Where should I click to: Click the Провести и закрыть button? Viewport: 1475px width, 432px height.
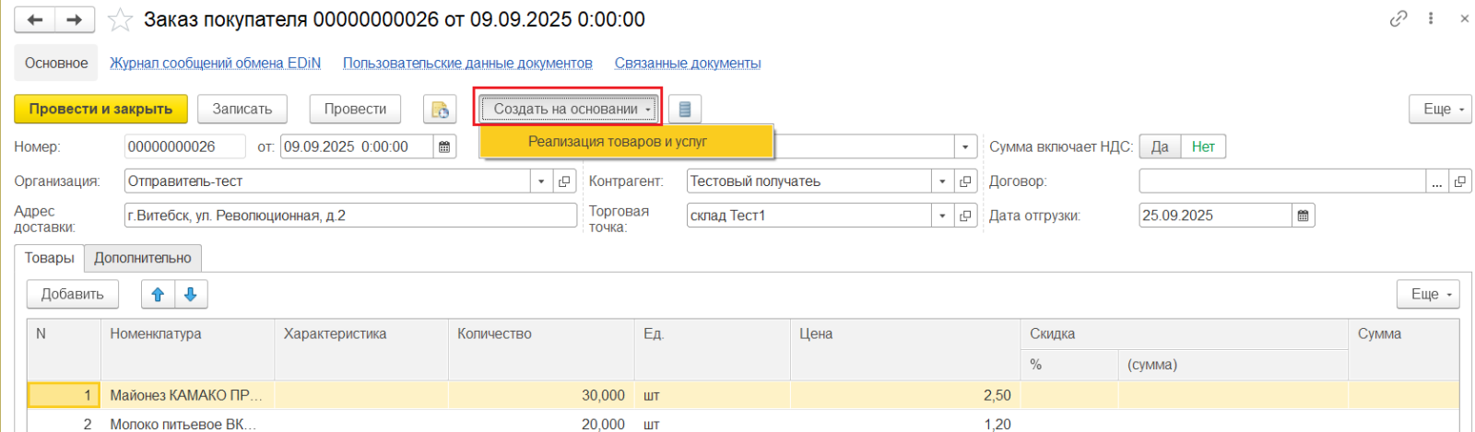[x=100, y=109]
